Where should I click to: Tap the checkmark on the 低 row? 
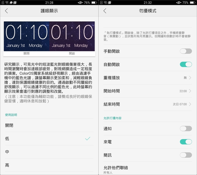[x=88, y=138]
